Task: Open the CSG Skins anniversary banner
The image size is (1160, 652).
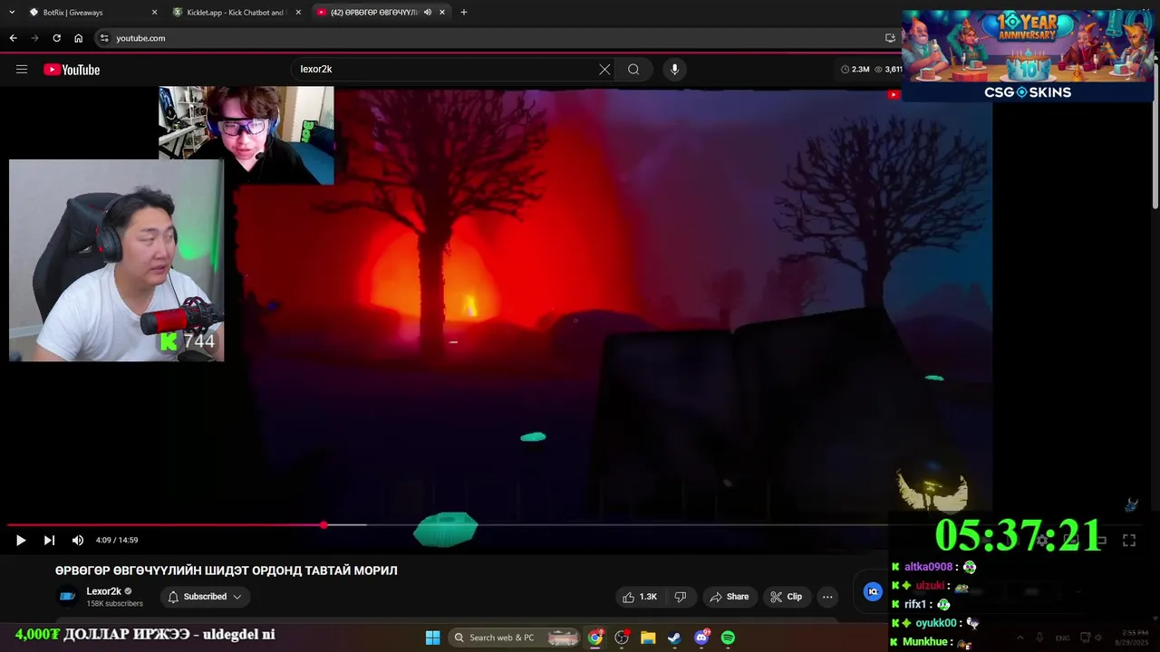Action: tap(1027, 56)
